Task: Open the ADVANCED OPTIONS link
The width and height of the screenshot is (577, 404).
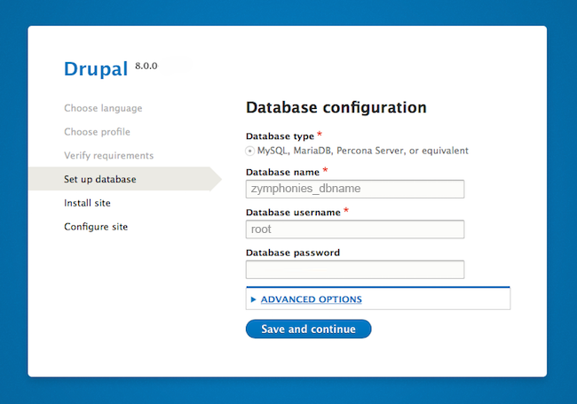Action: point(312,299)
